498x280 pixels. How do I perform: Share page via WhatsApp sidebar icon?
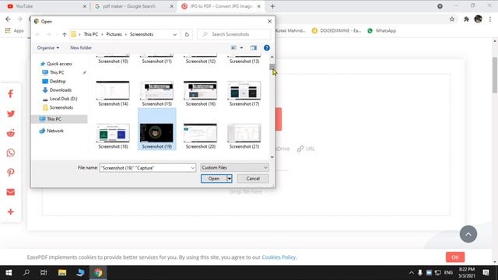click(x=10, y=152)
